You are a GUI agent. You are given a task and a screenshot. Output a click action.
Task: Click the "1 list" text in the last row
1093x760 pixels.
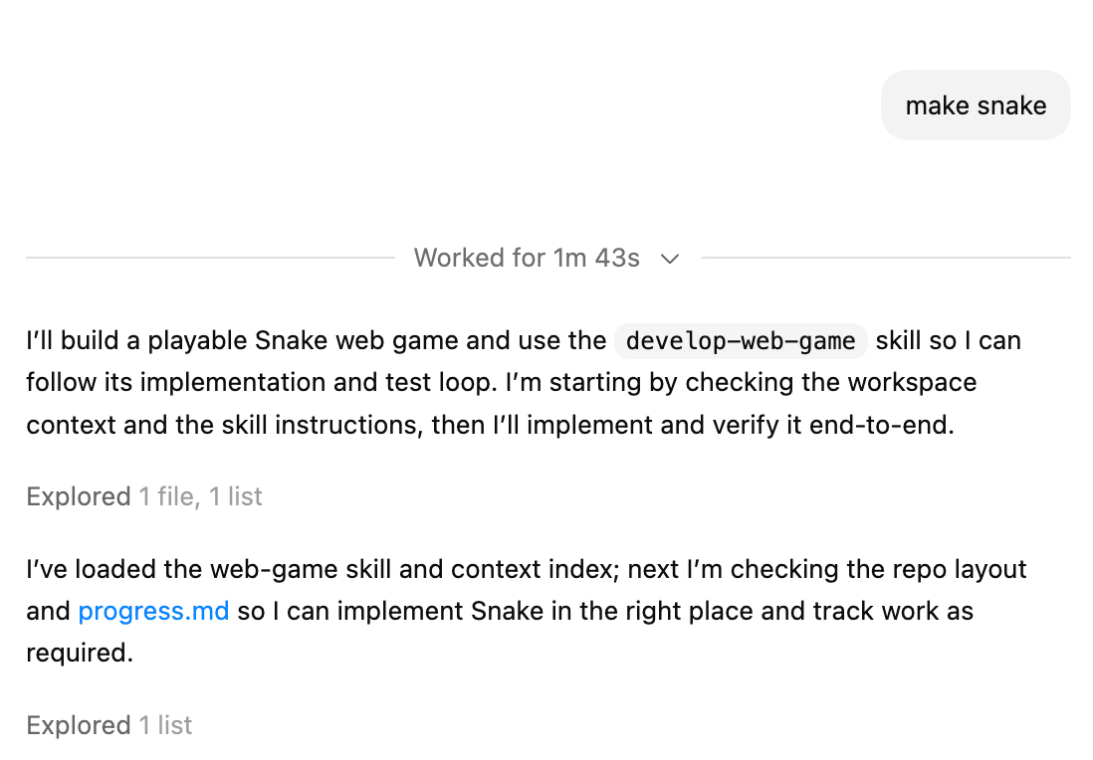click(x=165, y=725)
